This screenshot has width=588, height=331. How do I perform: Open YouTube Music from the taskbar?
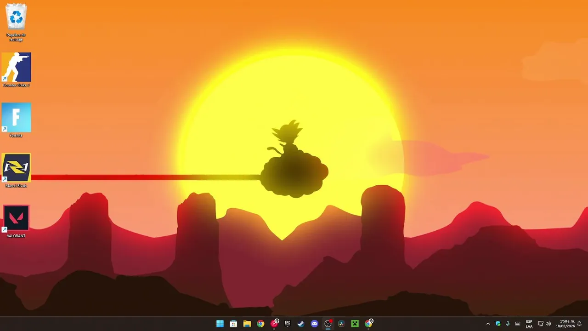pyautogui.click(x=274, y=324)
